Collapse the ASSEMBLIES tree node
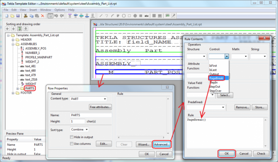The width and height of the screenshot is (278, 162). [x=13, y=44]
